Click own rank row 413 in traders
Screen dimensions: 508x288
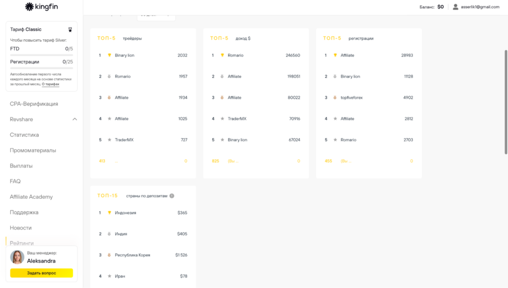[143, 161]
